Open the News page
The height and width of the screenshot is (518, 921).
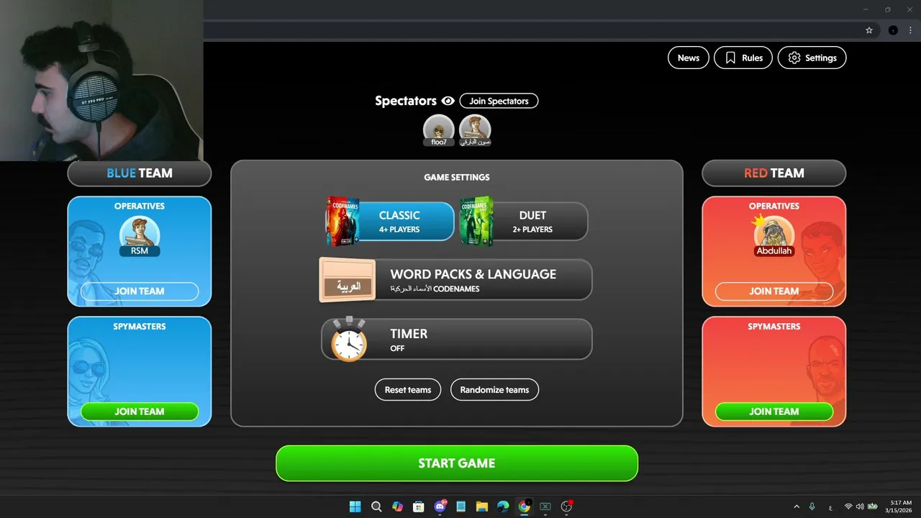coord(689,58)
